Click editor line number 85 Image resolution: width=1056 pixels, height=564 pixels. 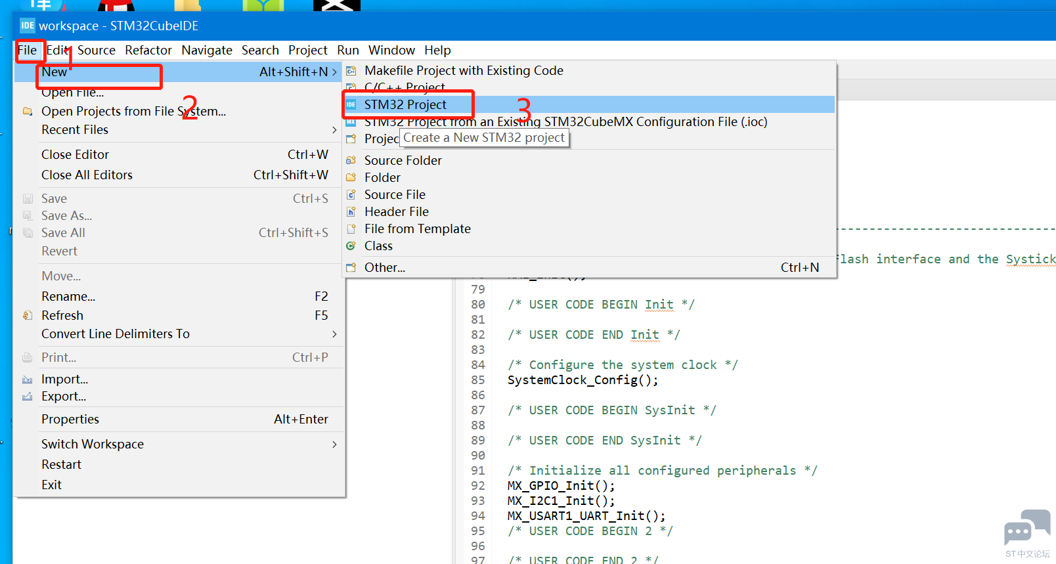[x=478, y=380]
